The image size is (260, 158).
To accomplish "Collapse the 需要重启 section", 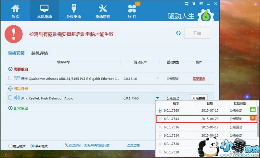I will (10, 69).
